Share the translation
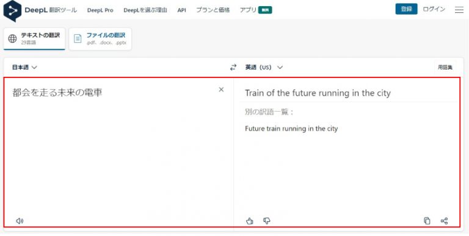 [444, 221]
